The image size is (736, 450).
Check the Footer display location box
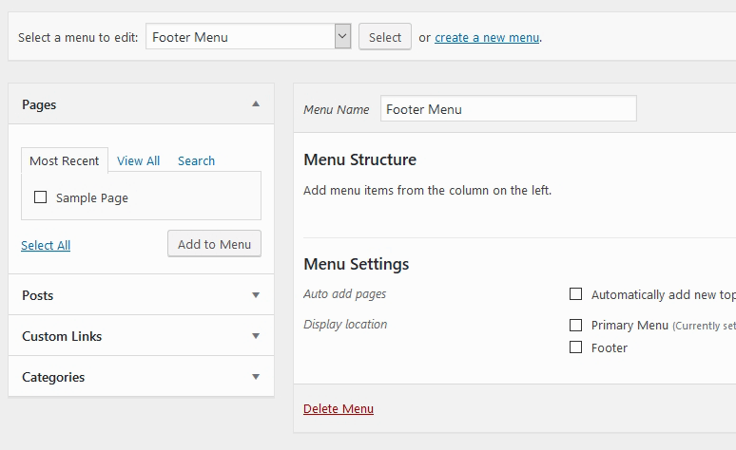(575, 347)
